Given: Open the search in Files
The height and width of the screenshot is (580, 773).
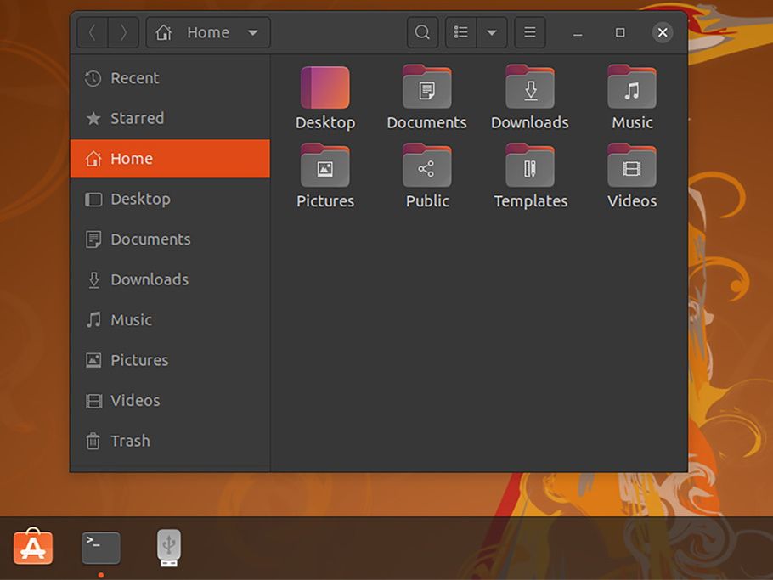Looking at the screenshot, I should (x=422, y=33).
